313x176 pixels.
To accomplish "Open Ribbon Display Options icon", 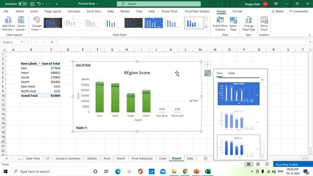I will tap(276, 4).
